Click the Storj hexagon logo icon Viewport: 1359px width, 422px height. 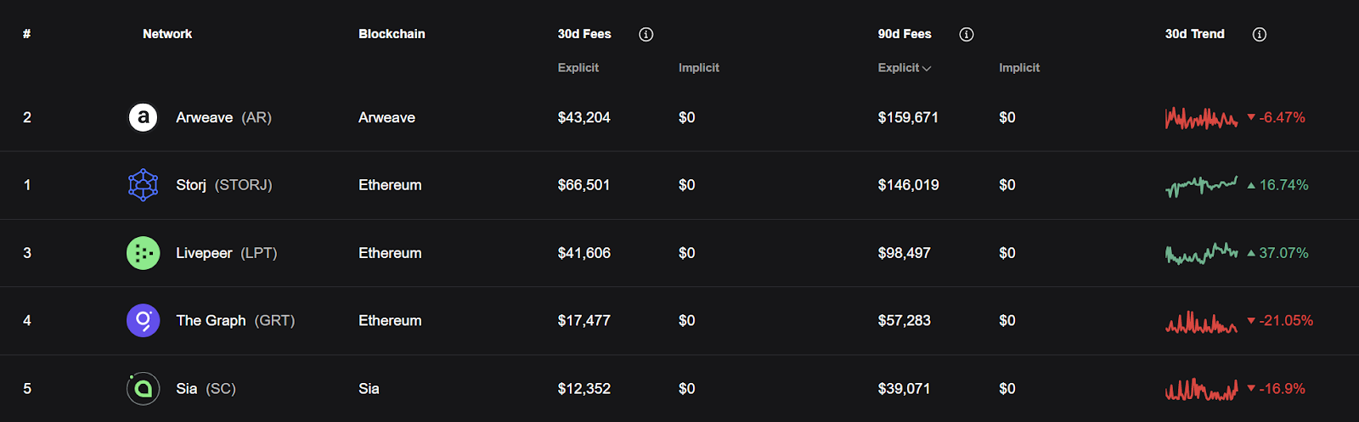pyautogui.click(x=143, y=185)
